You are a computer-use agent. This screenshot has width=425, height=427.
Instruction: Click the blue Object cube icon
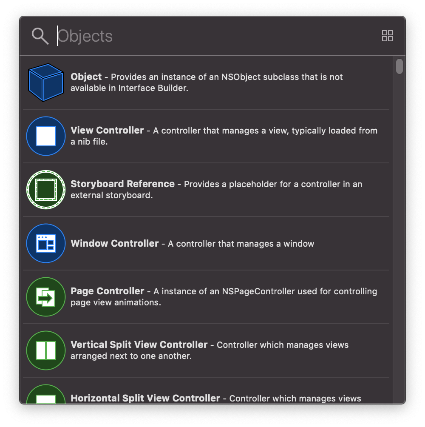(x=45, y=82)
